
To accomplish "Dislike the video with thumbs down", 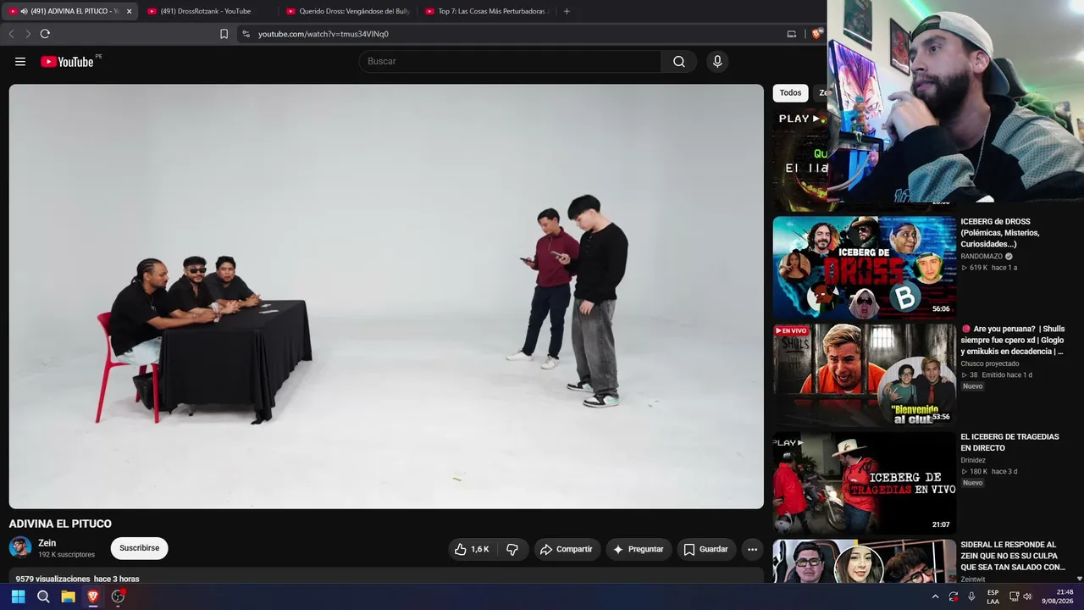I will [512, 549].
